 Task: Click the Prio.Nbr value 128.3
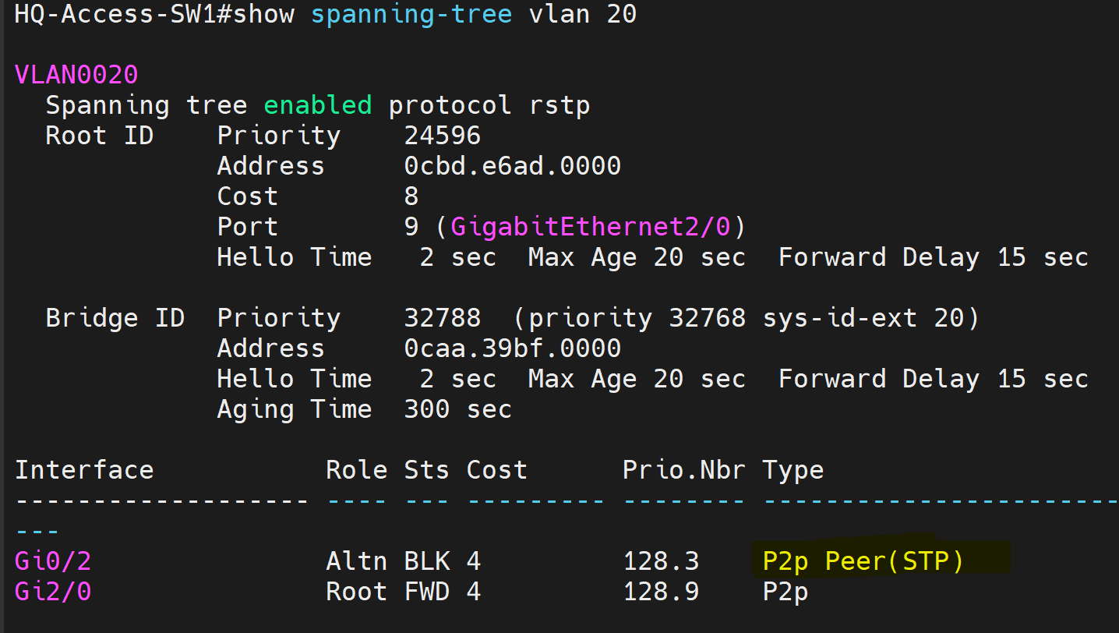click(x=661, y=561)
